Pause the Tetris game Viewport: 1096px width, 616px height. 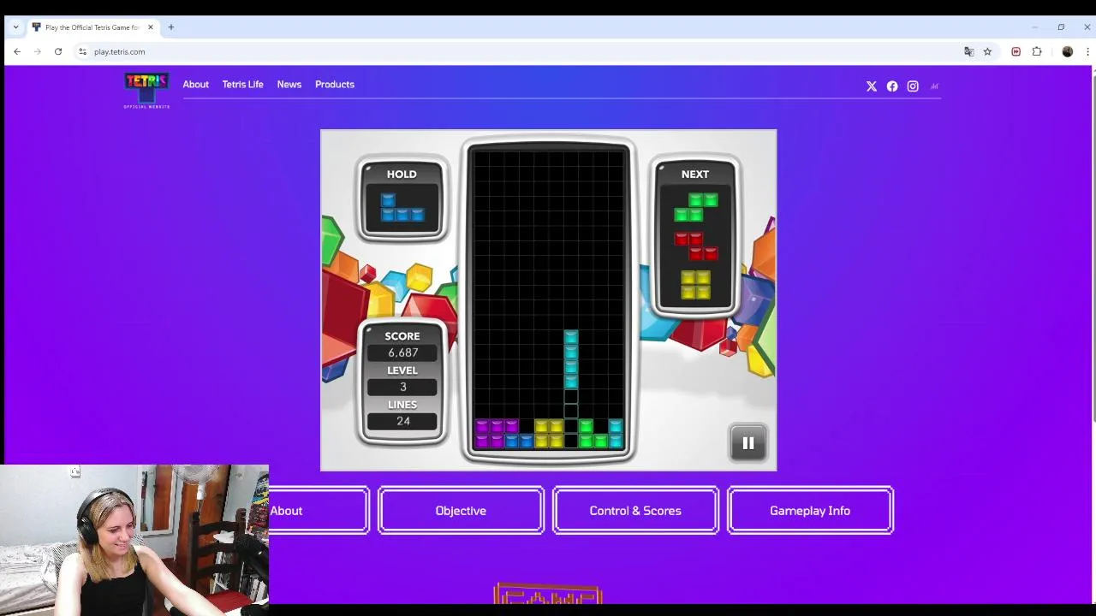[x=748, y=443]
